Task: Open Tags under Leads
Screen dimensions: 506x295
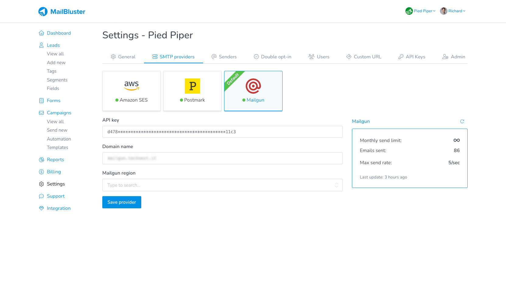Action: 52,71
